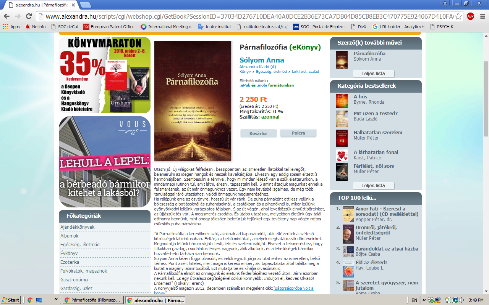Bookmark this page with the star icon

(x=458, y=16)
